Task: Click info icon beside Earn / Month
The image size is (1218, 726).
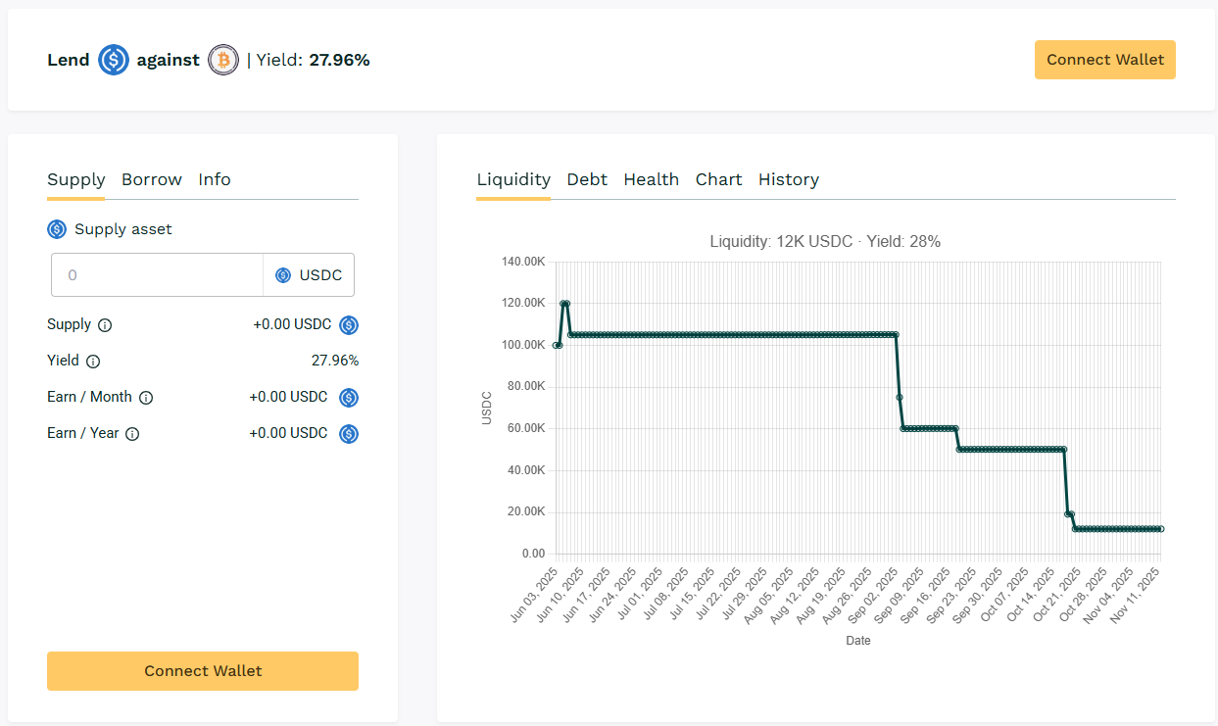Action: (146, 398)
